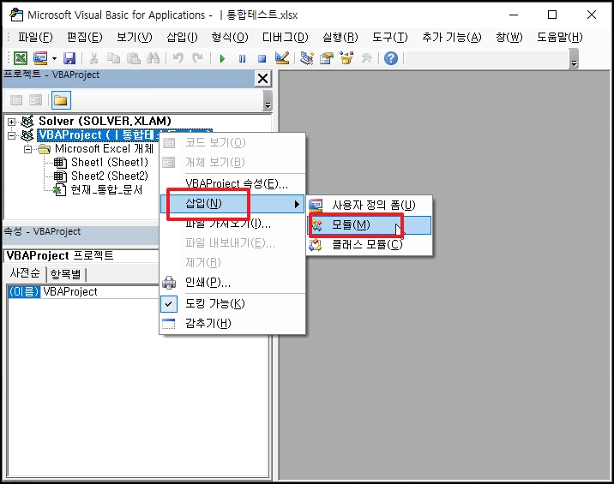Select 클래스 모듈(C) in submenu
614x484 pixels.
tap(370, 245)
